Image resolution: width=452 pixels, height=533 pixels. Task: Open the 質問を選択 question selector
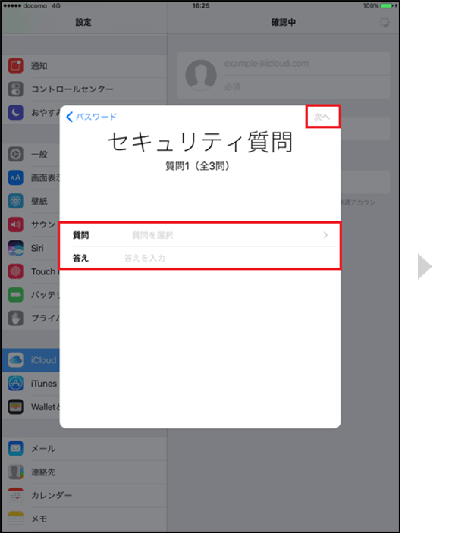pos(200,235)
